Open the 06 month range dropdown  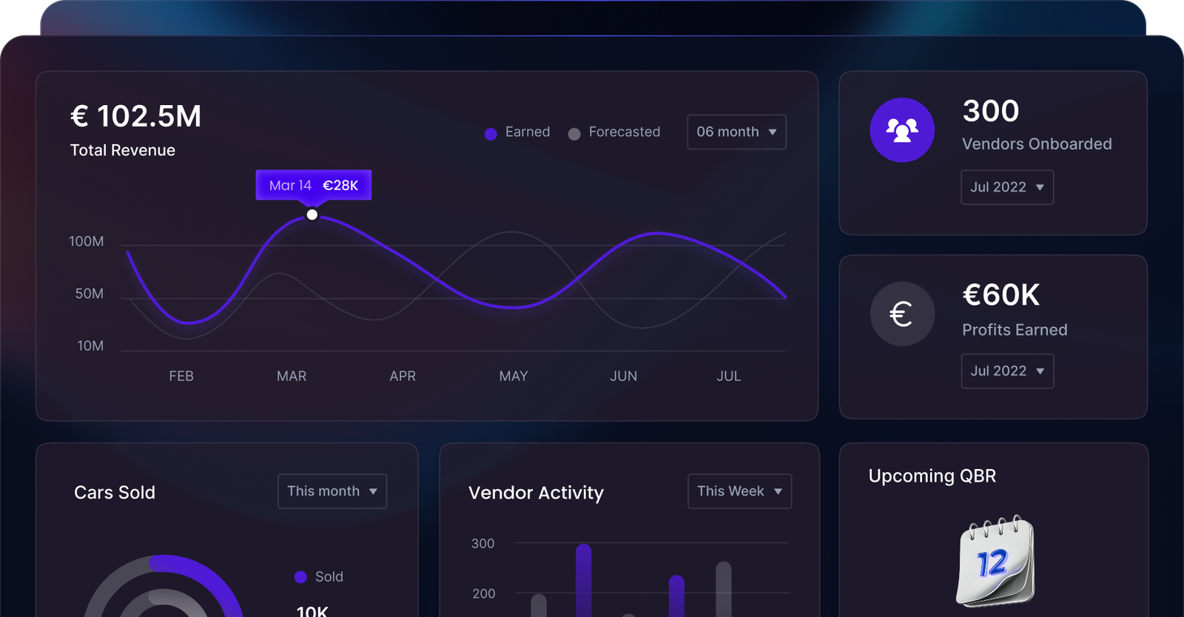click(736, 132)
